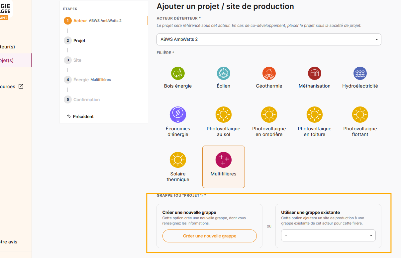Open the Acteur détenteur dropdown
Screen dimensions: 401x258
point(269,39)
